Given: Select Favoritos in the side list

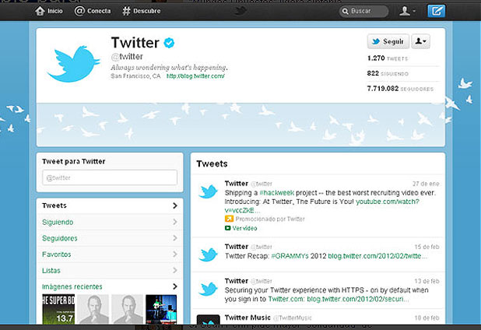Looking at the screenshot, I should point(110,255).
